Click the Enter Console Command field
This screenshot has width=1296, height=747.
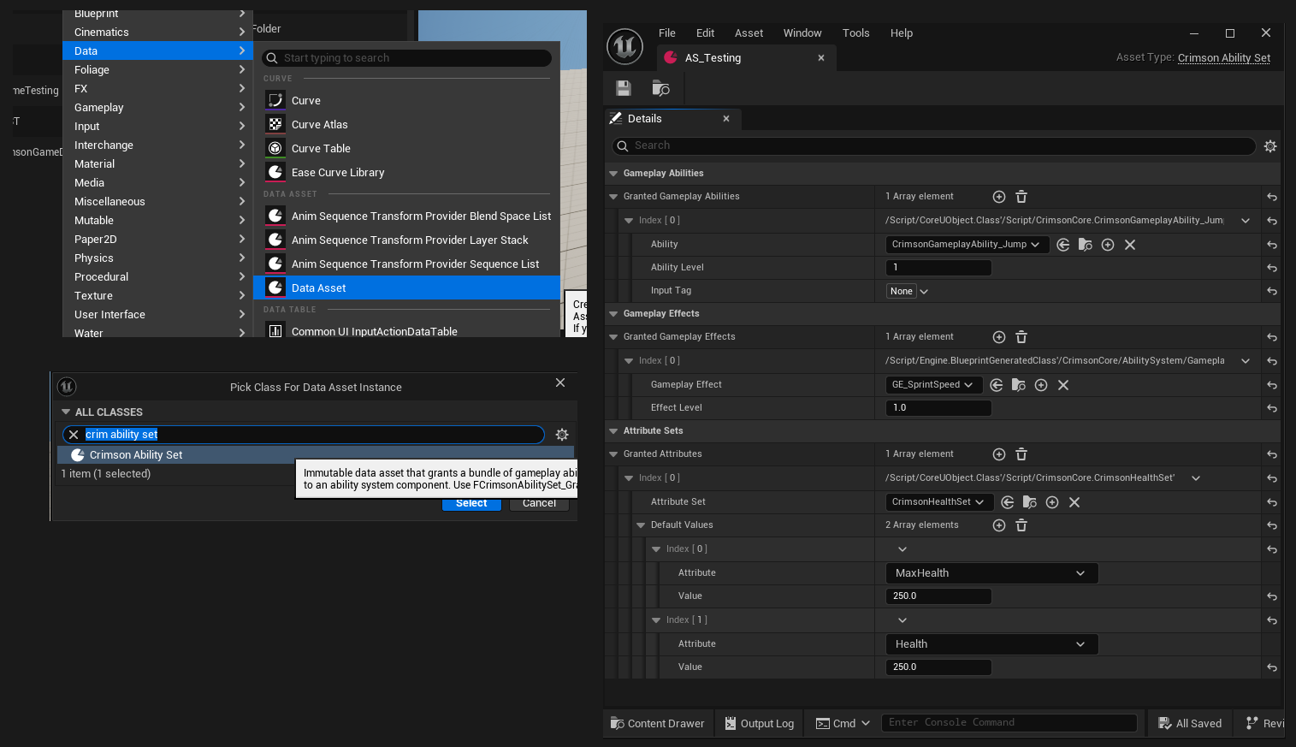point(1009,723)
